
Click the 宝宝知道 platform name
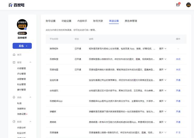tap(54, 80)
